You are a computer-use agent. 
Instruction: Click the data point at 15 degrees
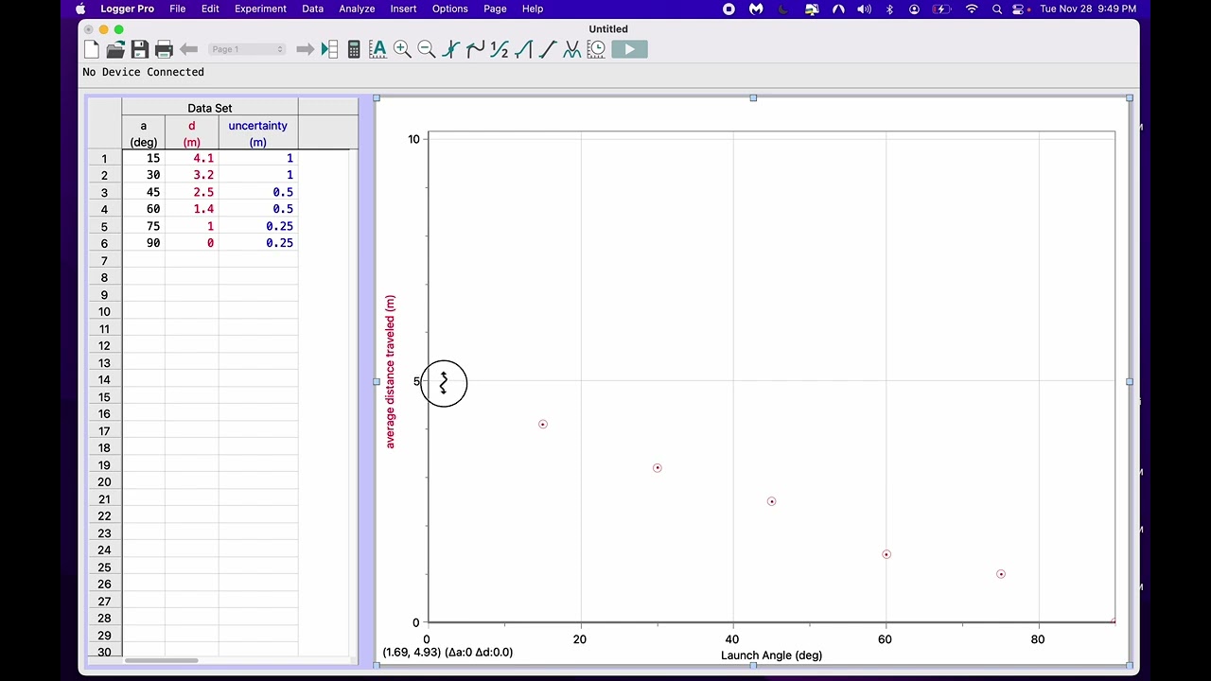[x=542, y=424]
